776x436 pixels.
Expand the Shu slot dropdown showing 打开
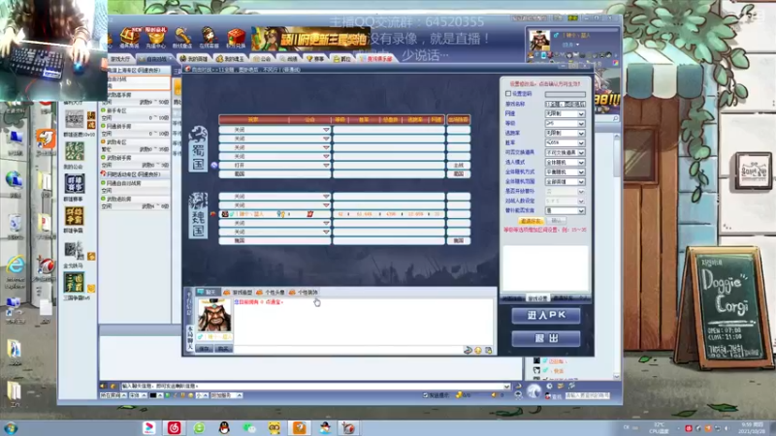point(326,165)
